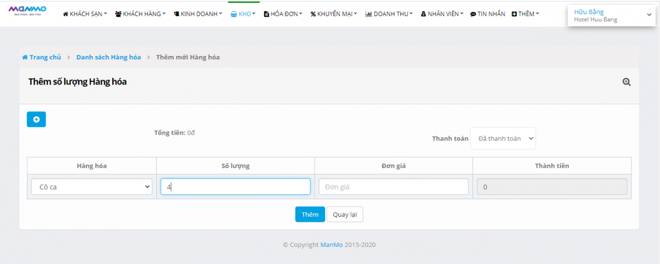This screenshot has width=660, height=264.
Task: Focus the Đơn giá input field
Action: (393, 187)
